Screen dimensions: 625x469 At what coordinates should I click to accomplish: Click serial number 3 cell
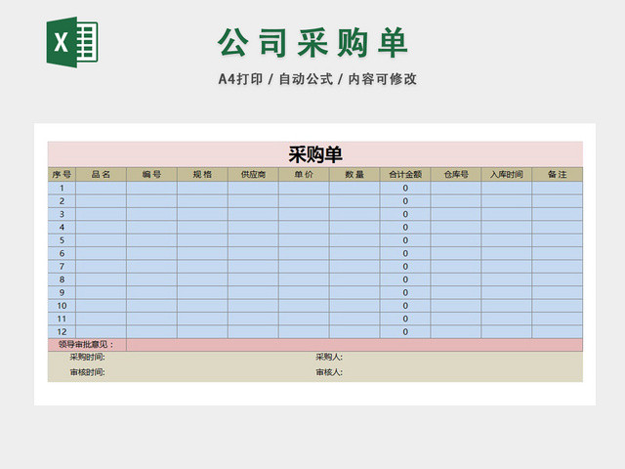(62, 214)
